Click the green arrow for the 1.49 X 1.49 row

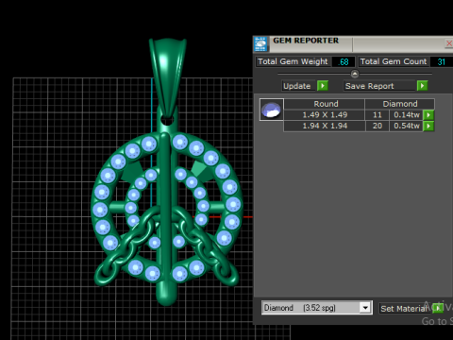[x=428, y=115]
